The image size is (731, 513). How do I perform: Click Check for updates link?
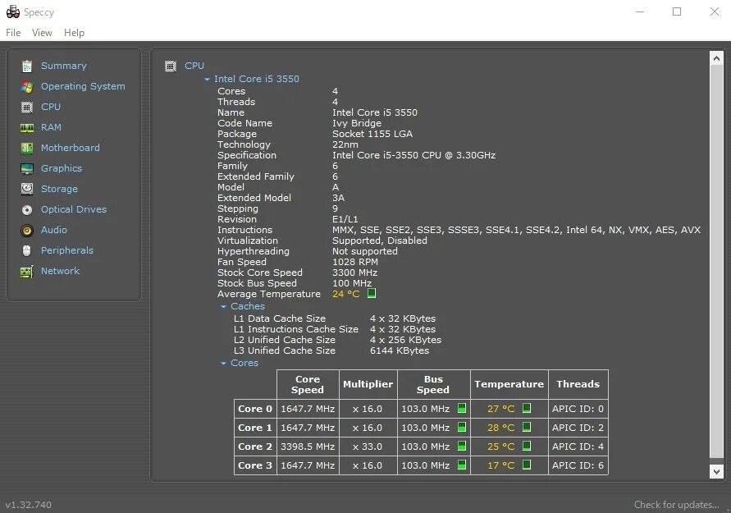(677, 505)
